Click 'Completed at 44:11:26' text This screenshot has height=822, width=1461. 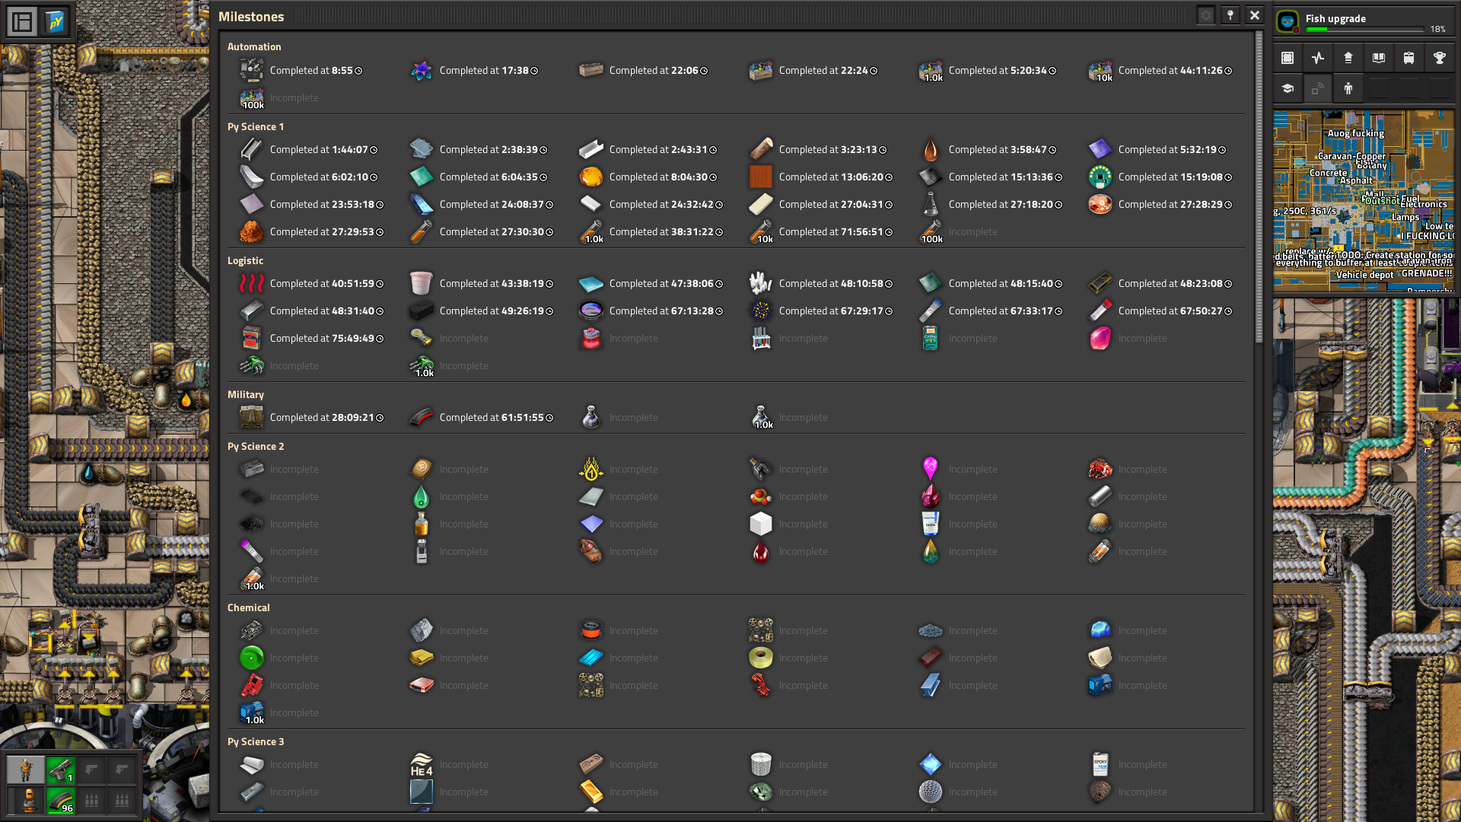(x=1170, y=70)
